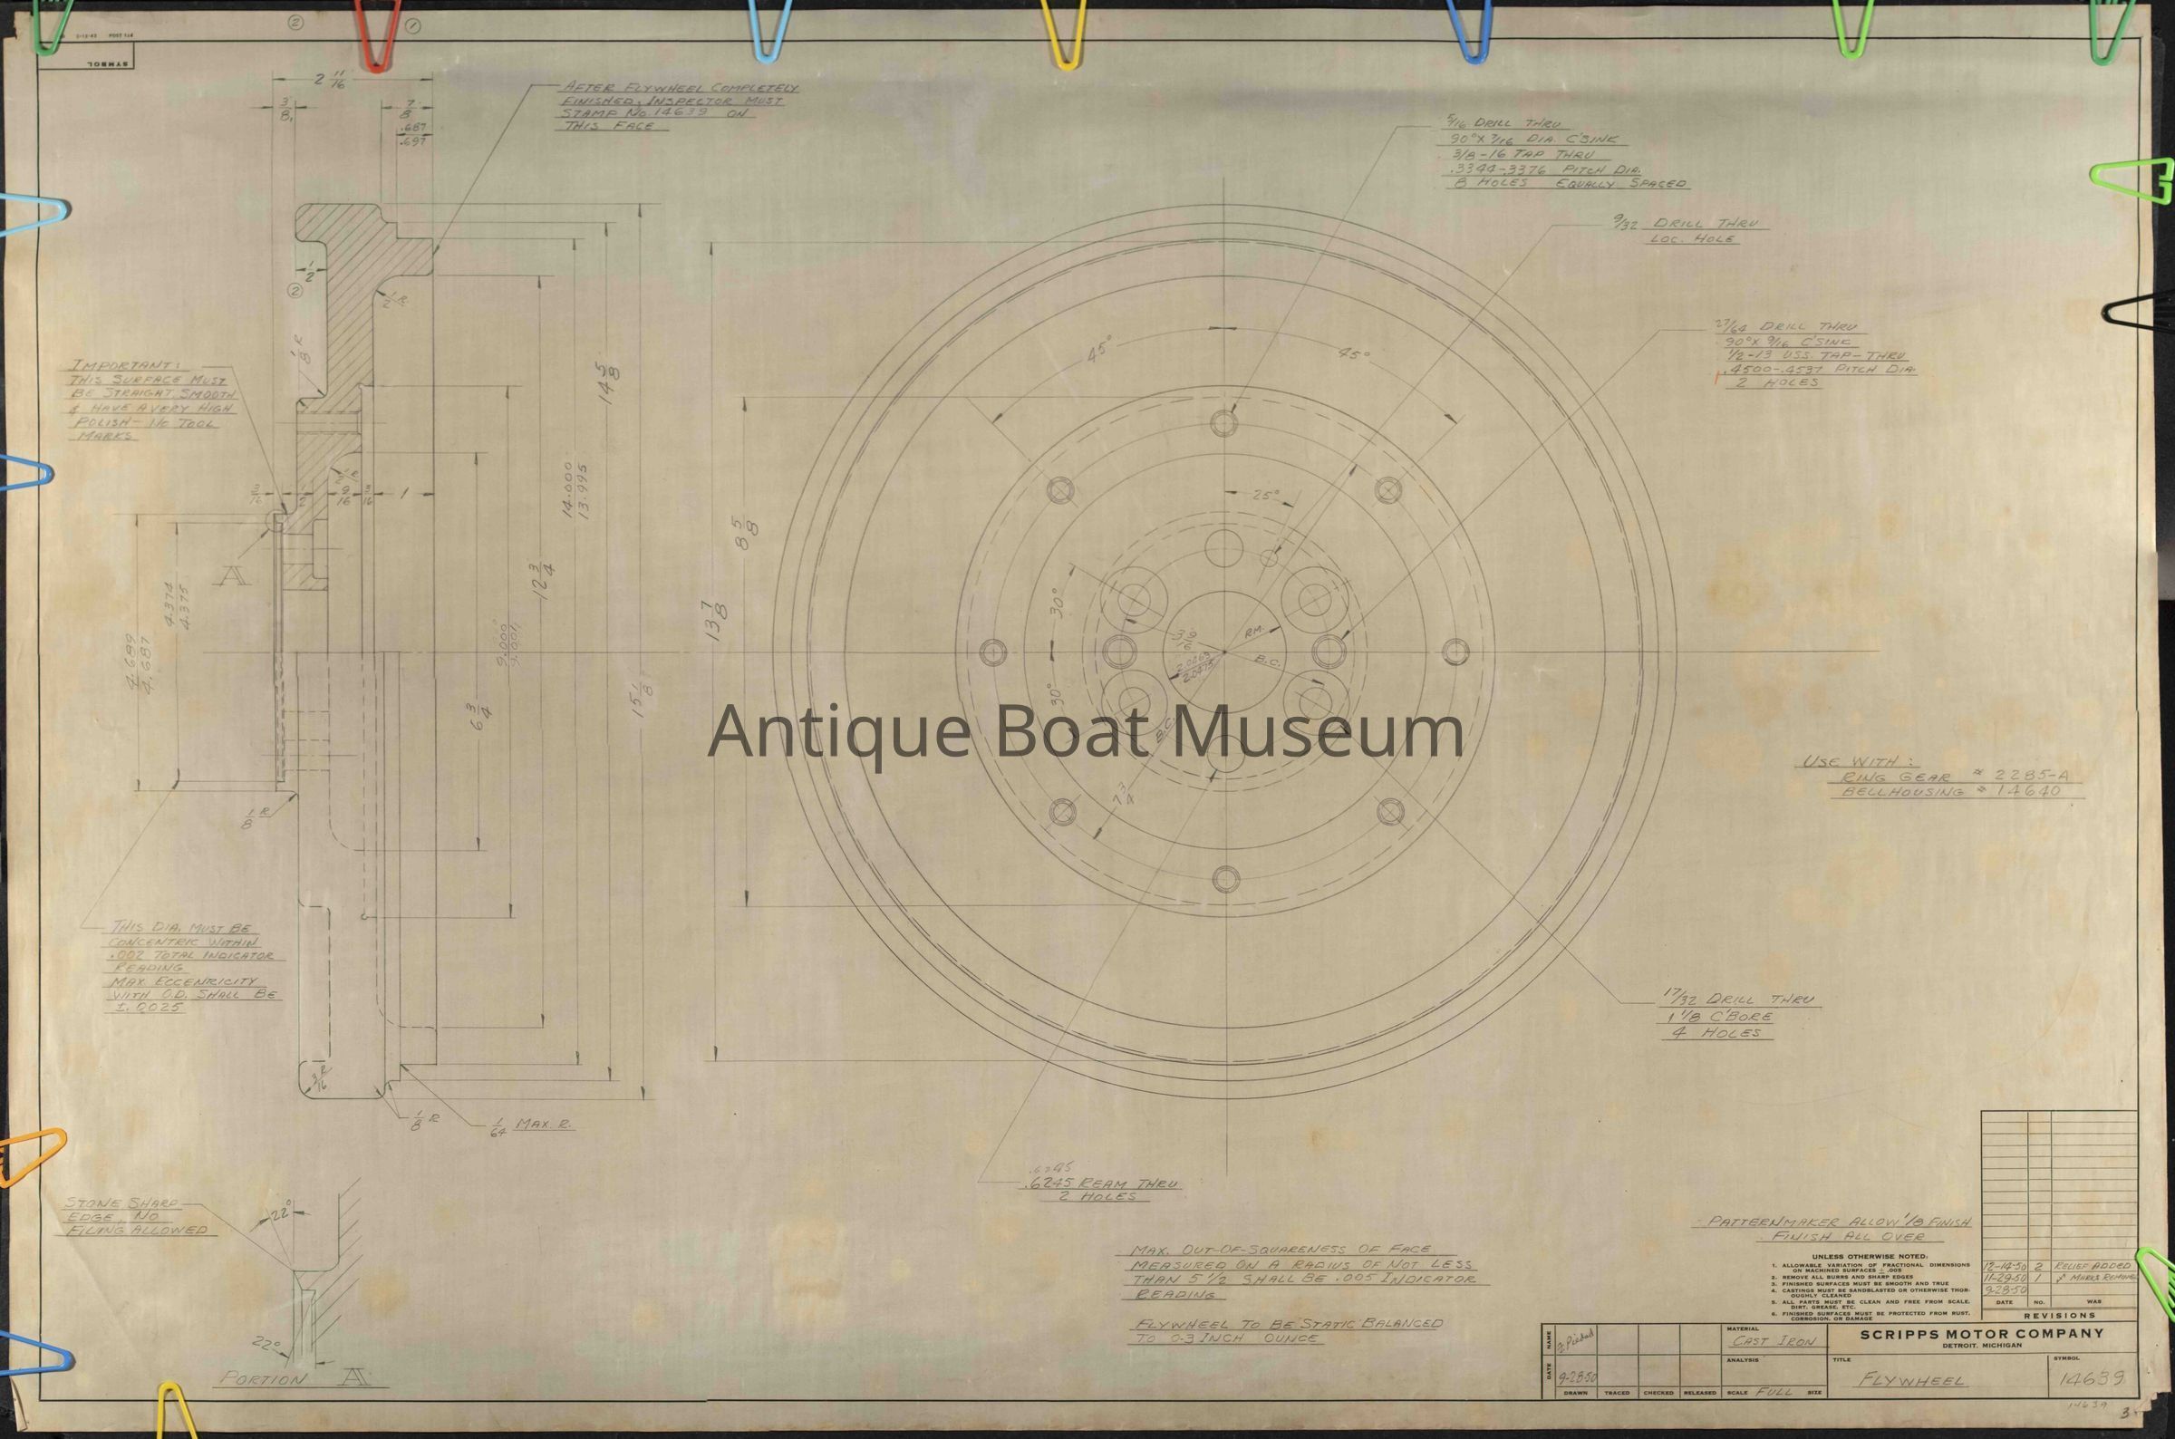Click the flywheel center bore circle
2175x1439 pixels.
pos(1226,651)
